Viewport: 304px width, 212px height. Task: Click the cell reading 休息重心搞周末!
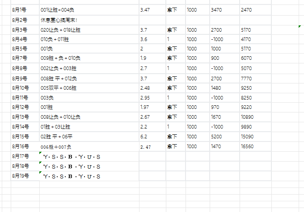[59, 20]
